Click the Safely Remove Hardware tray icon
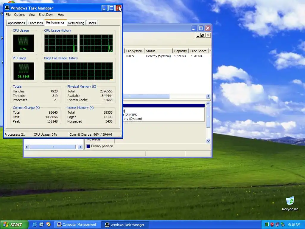The image size is (305, 229). [x=283, y=225]
